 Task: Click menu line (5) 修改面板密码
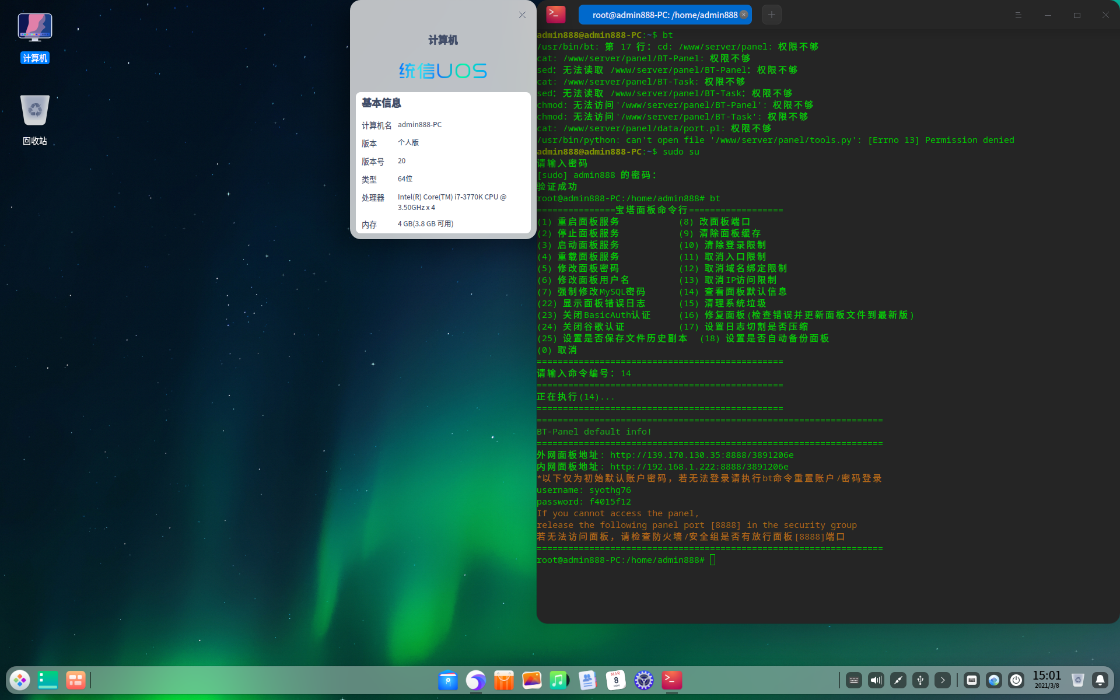coord(578,268)
